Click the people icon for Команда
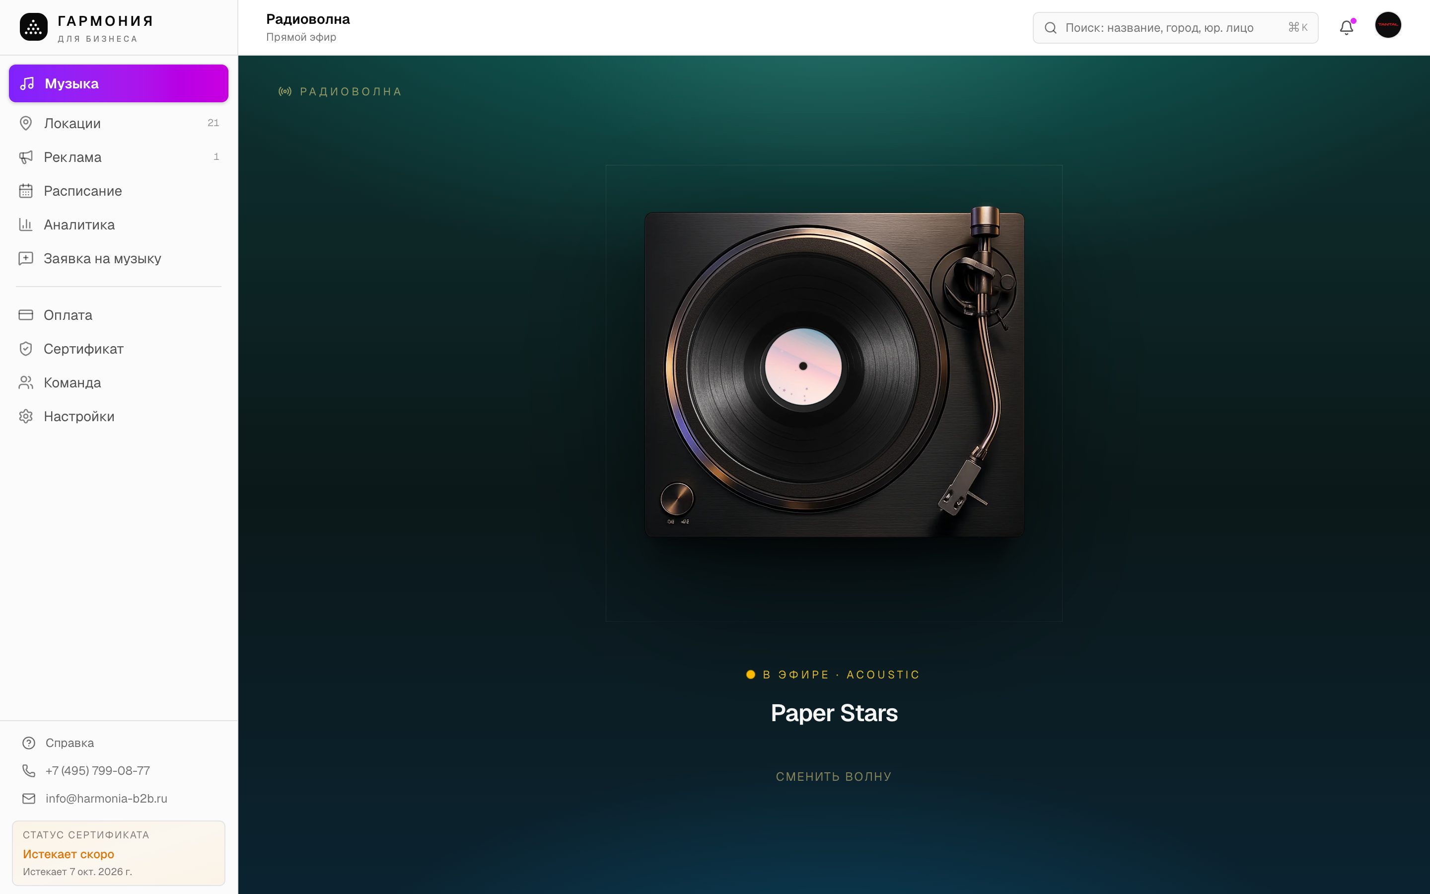 [x=26, y=382]
